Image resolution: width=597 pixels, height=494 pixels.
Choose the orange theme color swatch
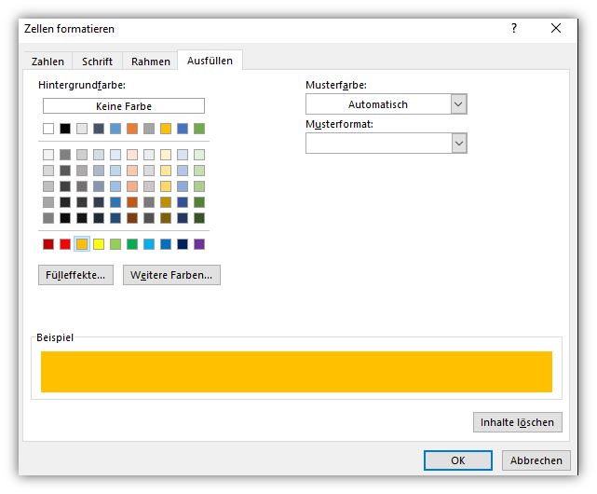coord(132,129)
